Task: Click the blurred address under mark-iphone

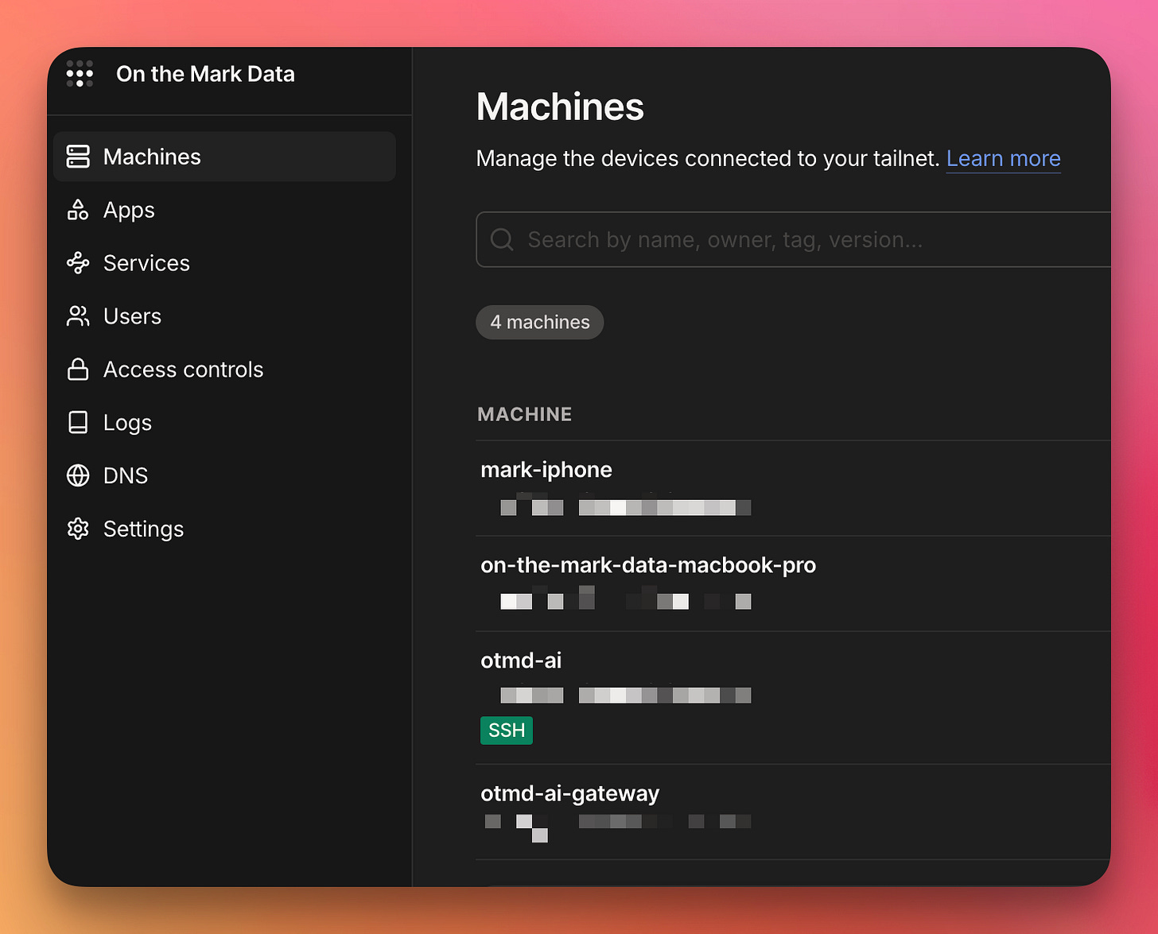Action: point(625,505)
